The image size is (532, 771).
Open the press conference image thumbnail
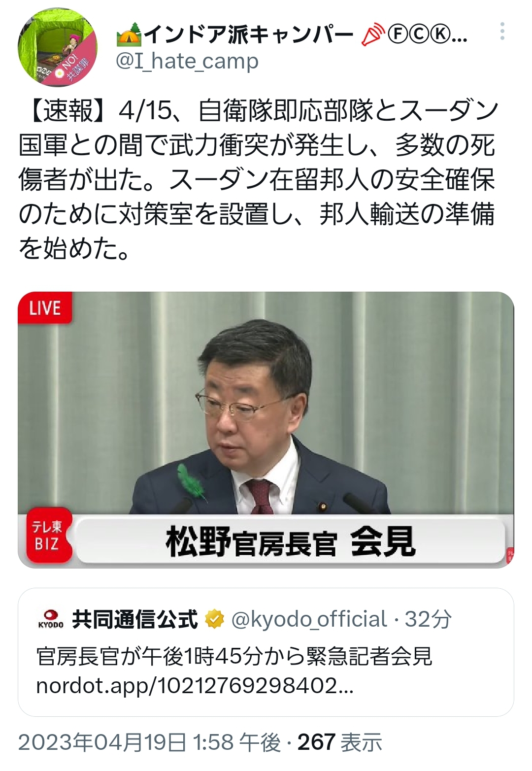[266, 430]
